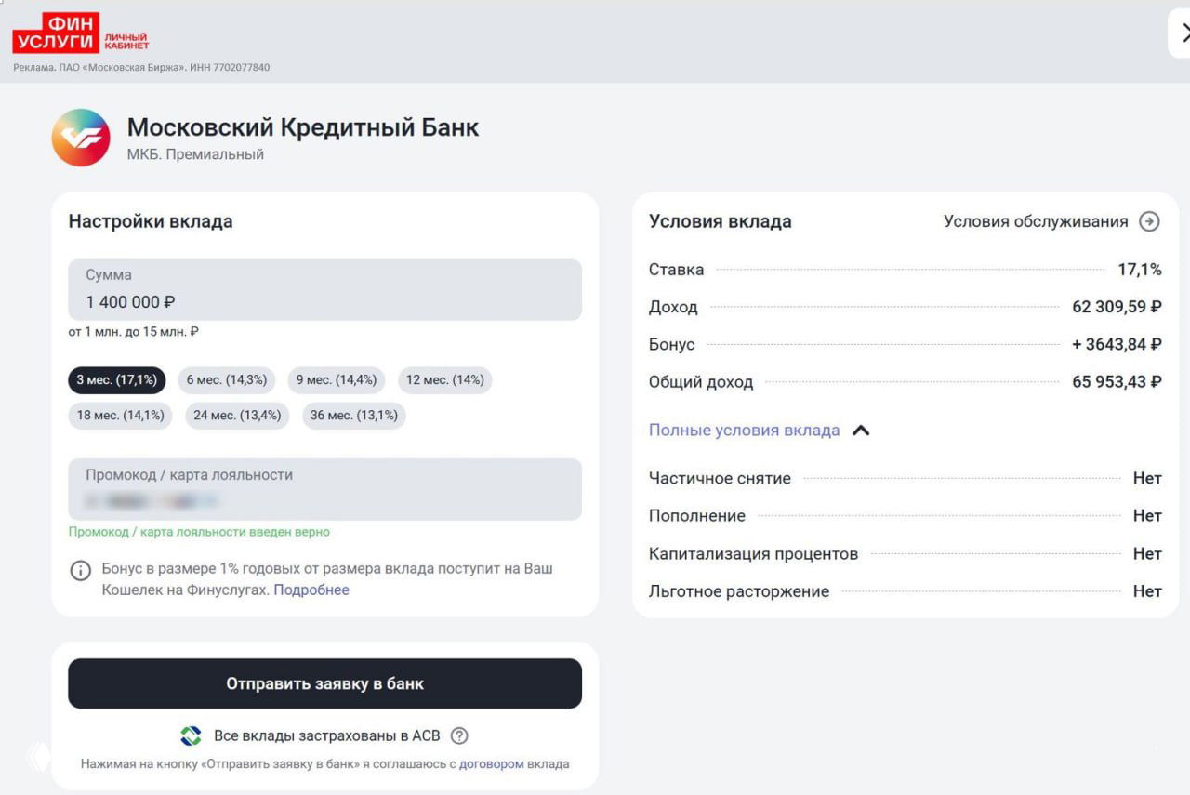Open Условия обслуживания via the arrow icon
Screen dimensions: 1190x795
point(1150,221)
